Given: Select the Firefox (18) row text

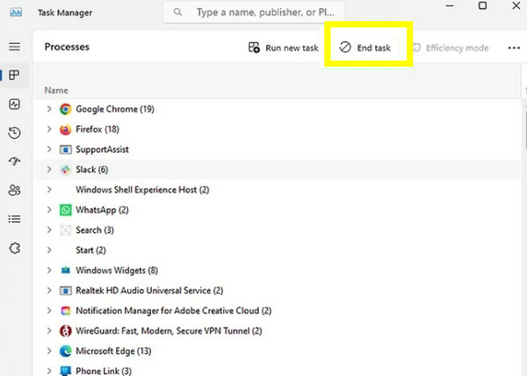Looking at the screenshot, I should point(97,129).
